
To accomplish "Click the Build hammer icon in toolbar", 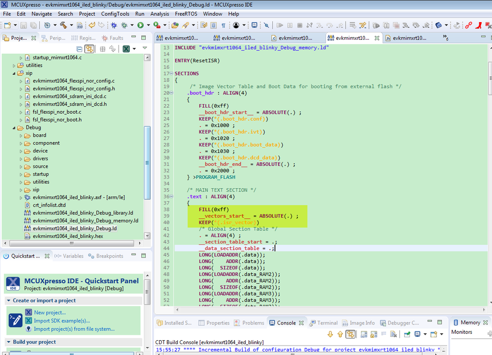I will (64, 25).
